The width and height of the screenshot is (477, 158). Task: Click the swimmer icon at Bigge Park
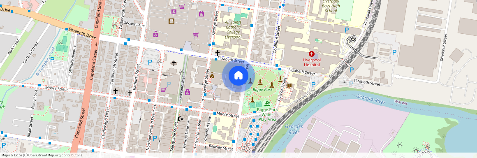click(267, 104)
